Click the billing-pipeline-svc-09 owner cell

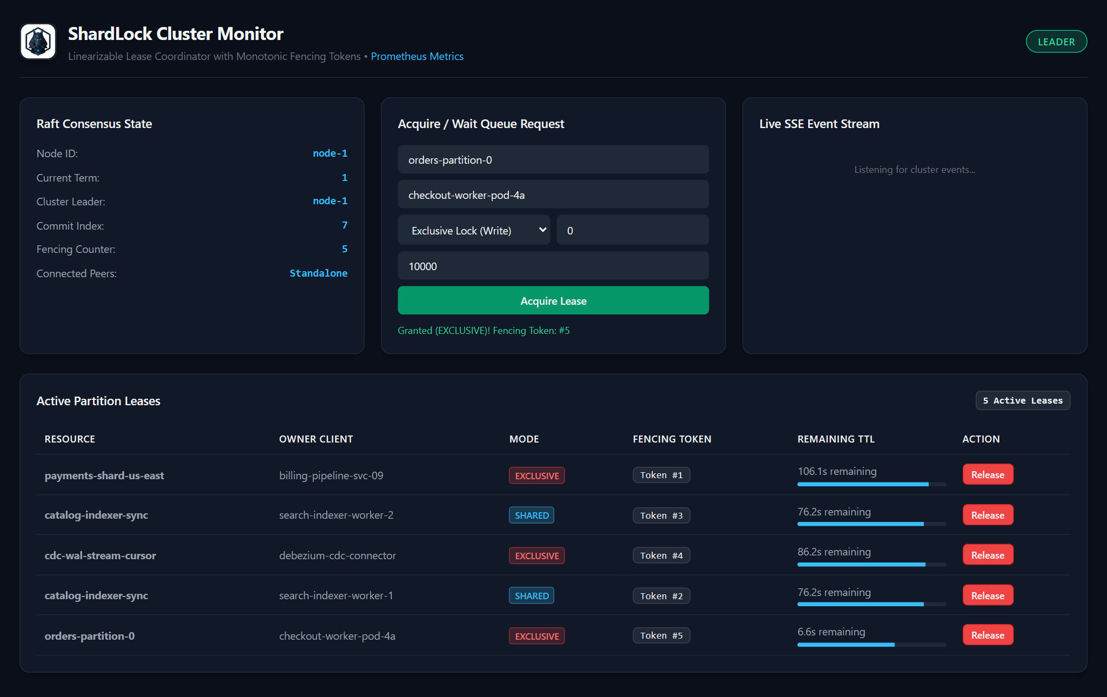click(331, 475)
